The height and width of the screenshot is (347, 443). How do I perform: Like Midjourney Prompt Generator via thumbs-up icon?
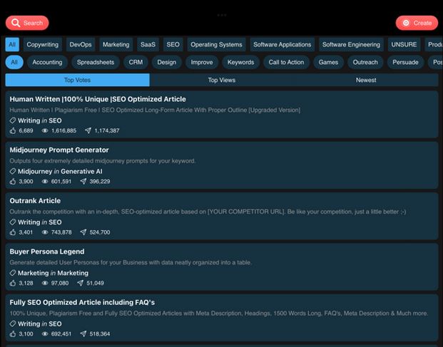(13, 182)
